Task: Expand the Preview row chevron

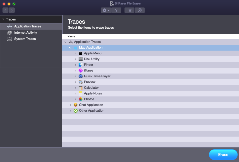Action: (75, 82)
